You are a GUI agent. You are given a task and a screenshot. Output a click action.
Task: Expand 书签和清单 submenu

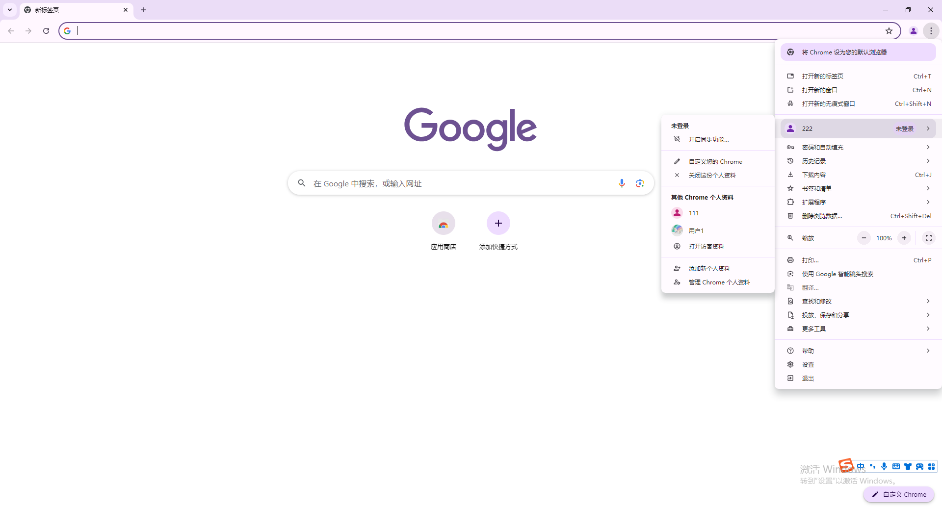pyautogui.click(x=858, y=188)
